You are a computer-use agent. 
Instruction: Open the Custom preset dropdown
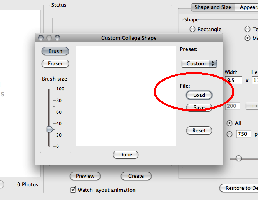[199, 63]
